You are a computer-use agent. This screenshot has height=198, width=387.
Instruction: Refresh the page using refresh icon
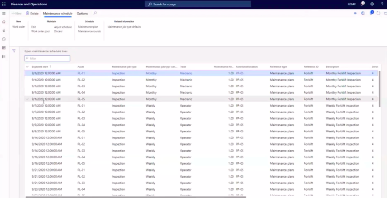point(378,13)
